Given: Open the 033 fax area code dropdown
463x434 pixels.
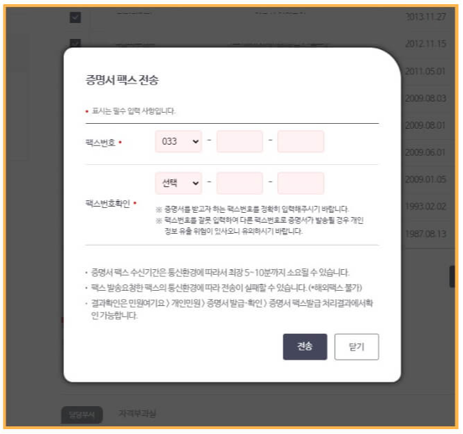Looking at the screenshot, I should tap(179, 142).
